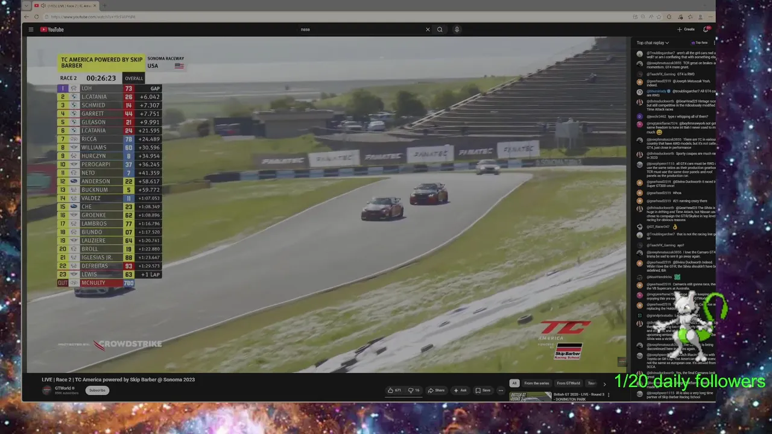Screen dimensions: 772x434
Task: Open the Create upload button
Action: click(x=686, y=29)
